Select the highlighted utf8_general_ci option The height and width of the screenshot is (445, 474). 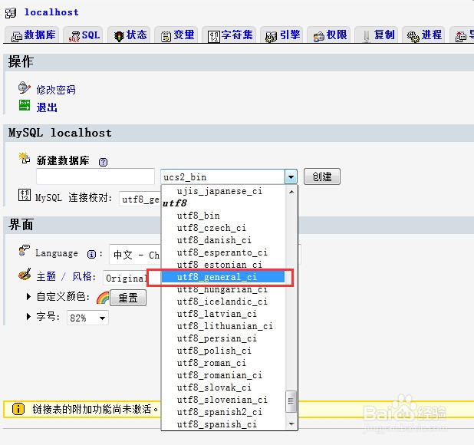coord(223,277)
